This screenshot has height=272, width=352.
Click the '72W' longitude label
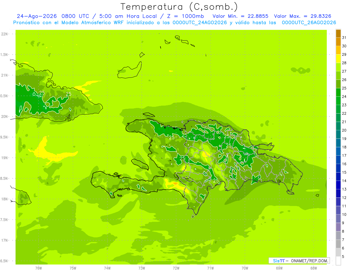[176, 268]
